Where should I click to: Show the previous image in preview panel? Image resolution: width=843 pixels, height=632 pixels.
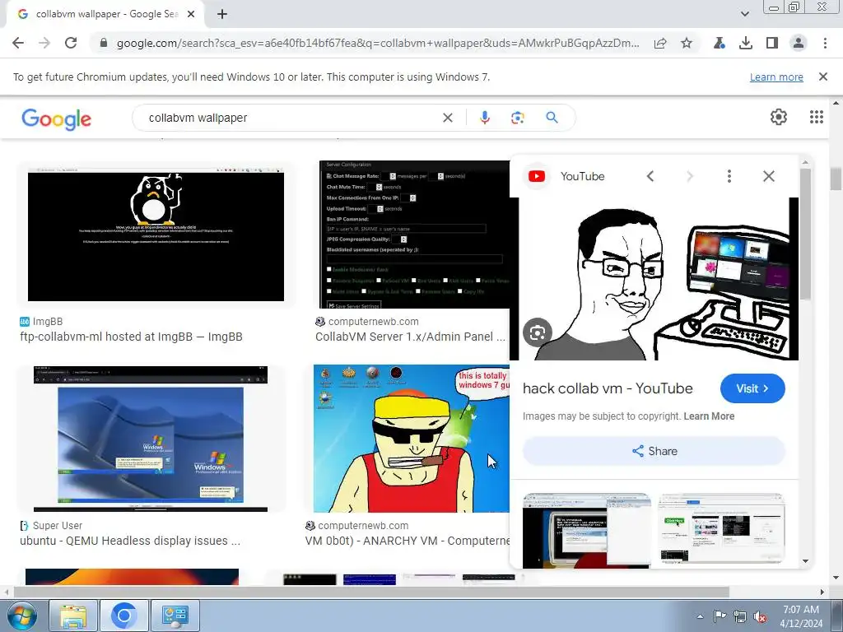[x=650, y=176]
